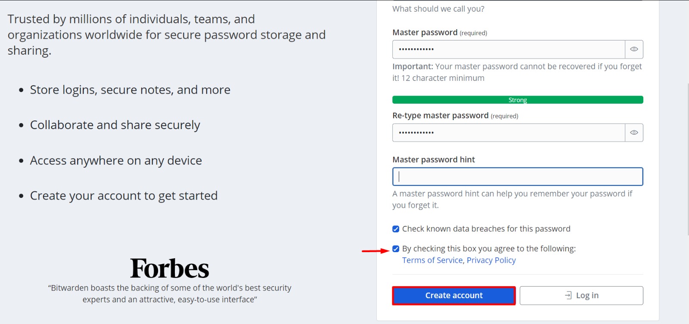Click the master password warning text
The image size is (689, 324).
516,72
